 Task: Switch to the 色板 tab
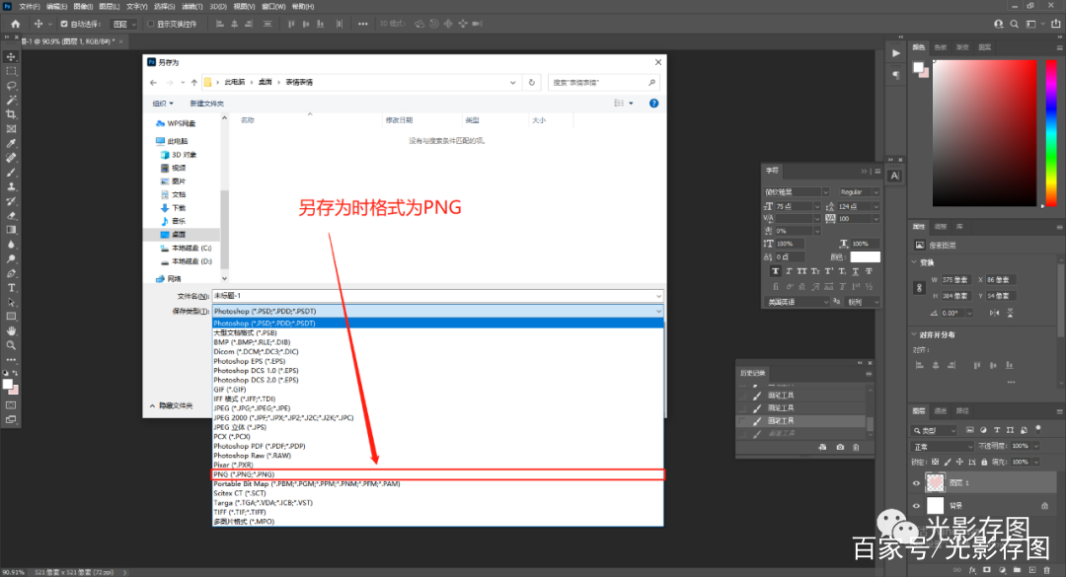coord(941,47)
